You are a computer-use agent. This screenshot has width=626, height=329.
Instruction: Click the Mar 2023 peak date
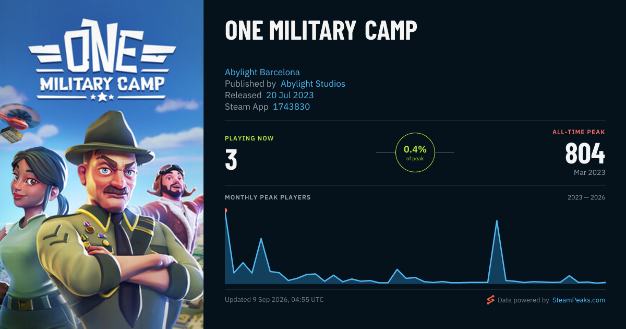coord(588,172)
